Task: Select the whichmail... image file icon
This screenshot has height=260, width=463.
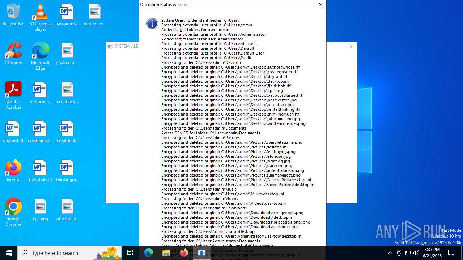Action: [67, 210]
